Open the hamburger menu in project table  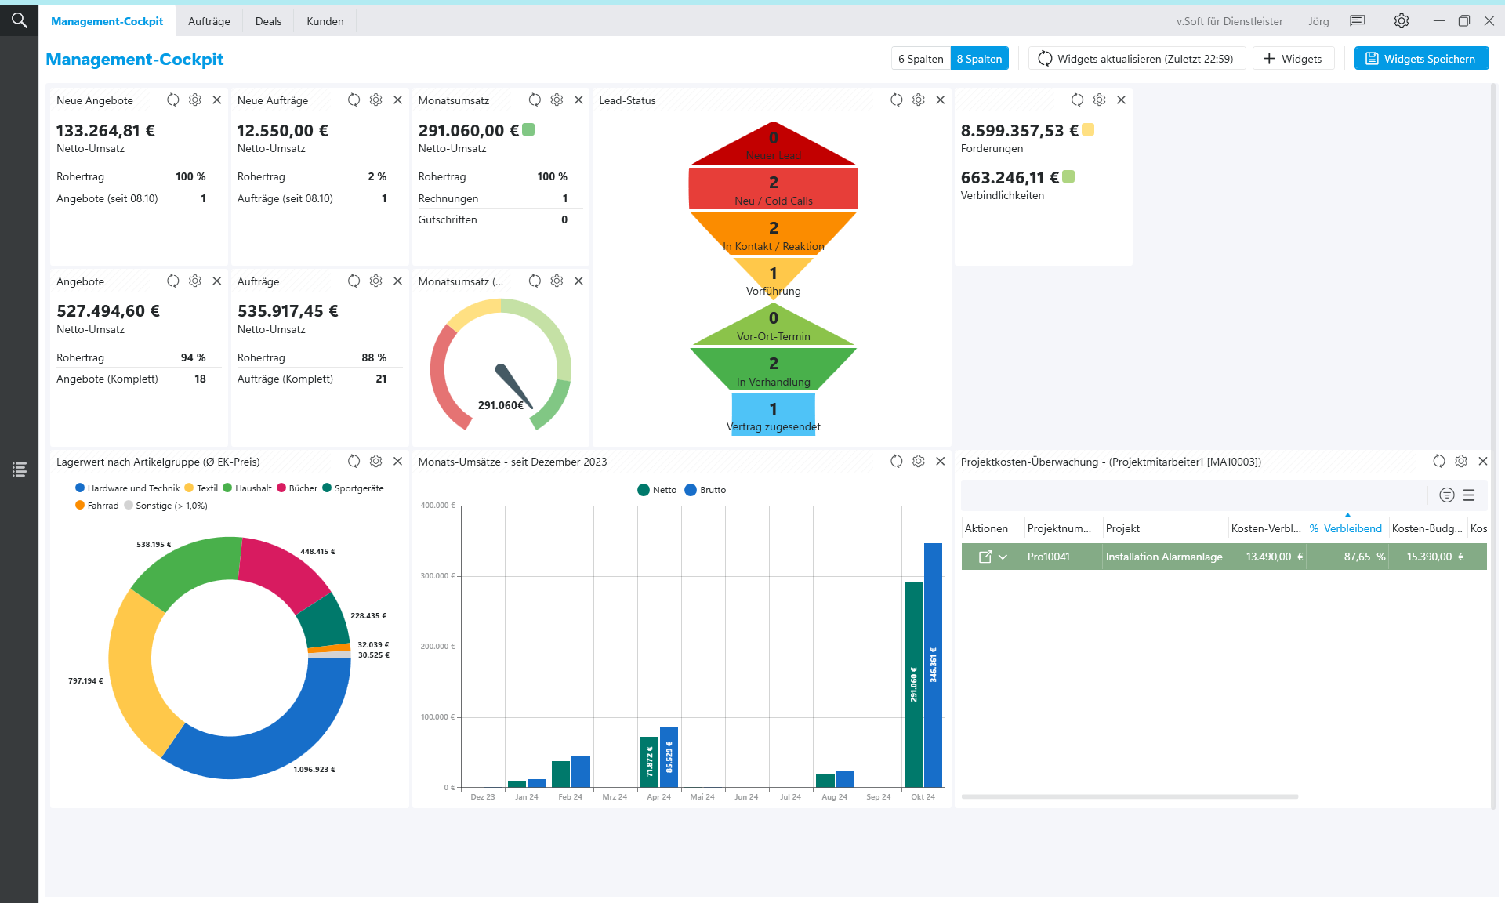click(x=1469, y=495)
